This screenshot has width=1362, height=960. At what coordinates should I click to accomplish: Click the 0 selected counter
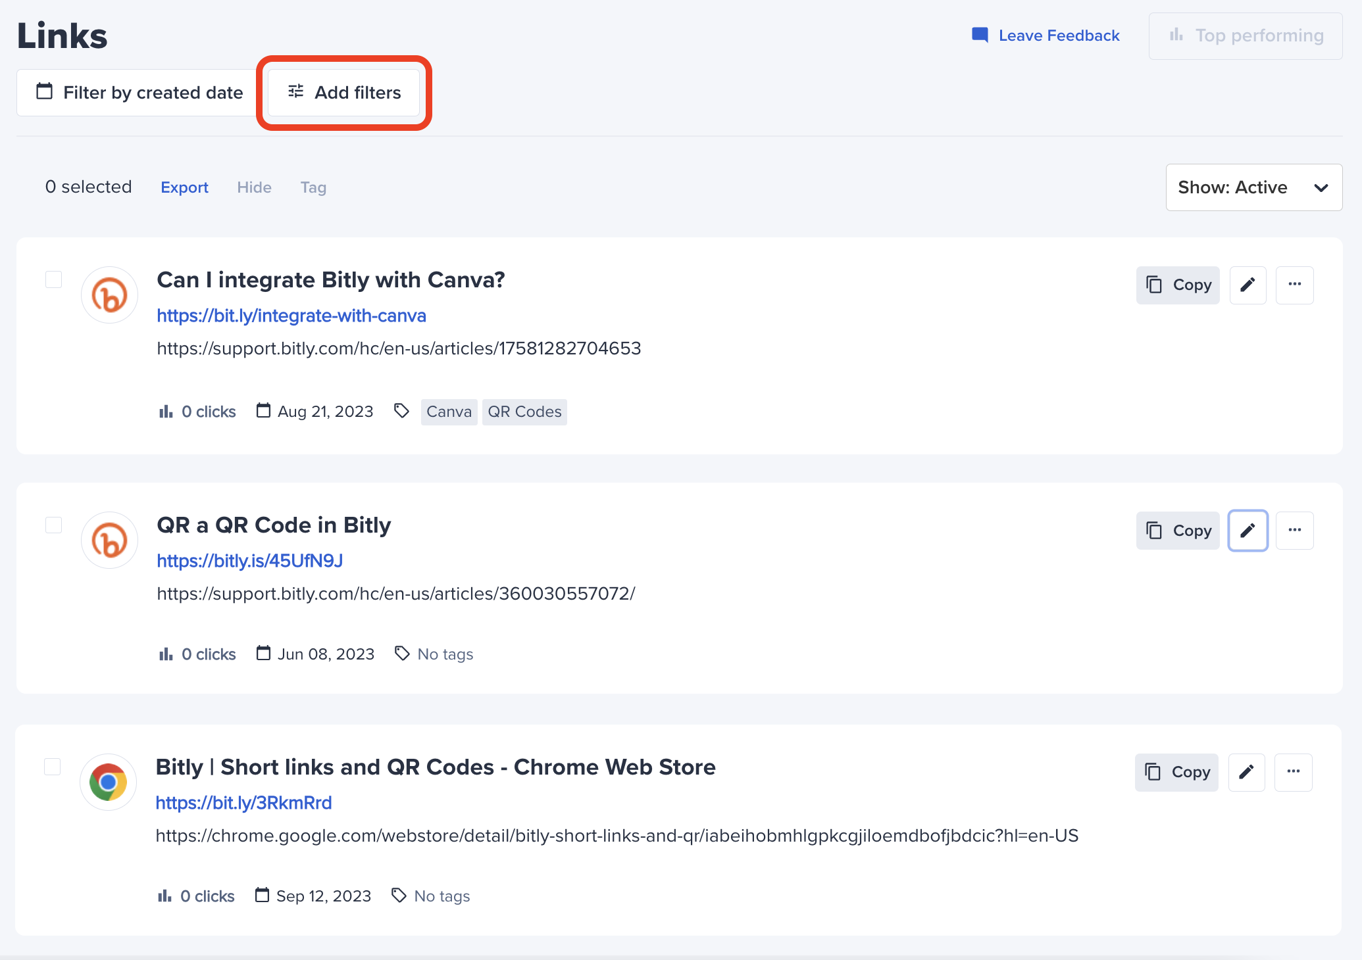coord(88,187)
